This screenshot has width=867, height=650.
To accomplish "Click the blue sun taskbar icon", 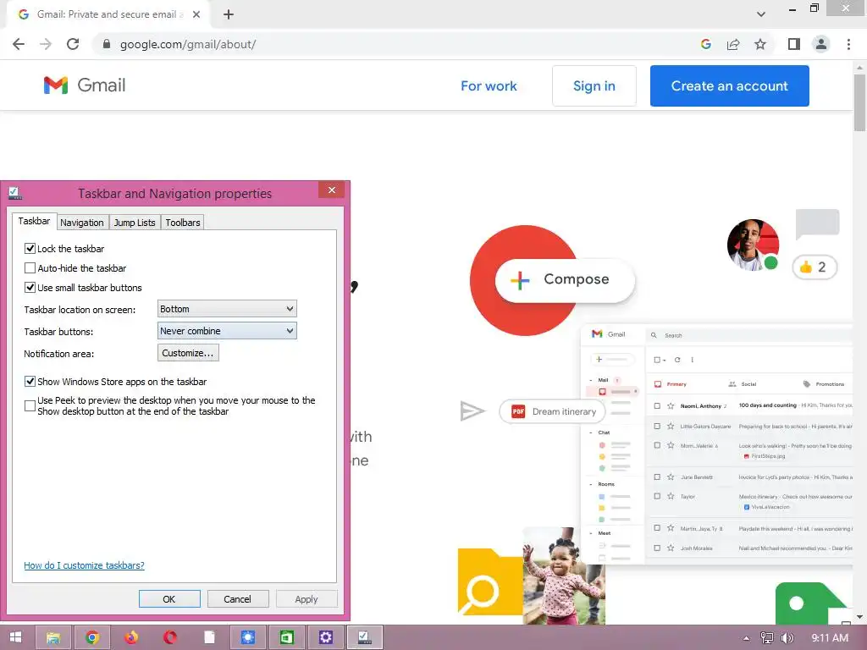I will pos(248,637).
